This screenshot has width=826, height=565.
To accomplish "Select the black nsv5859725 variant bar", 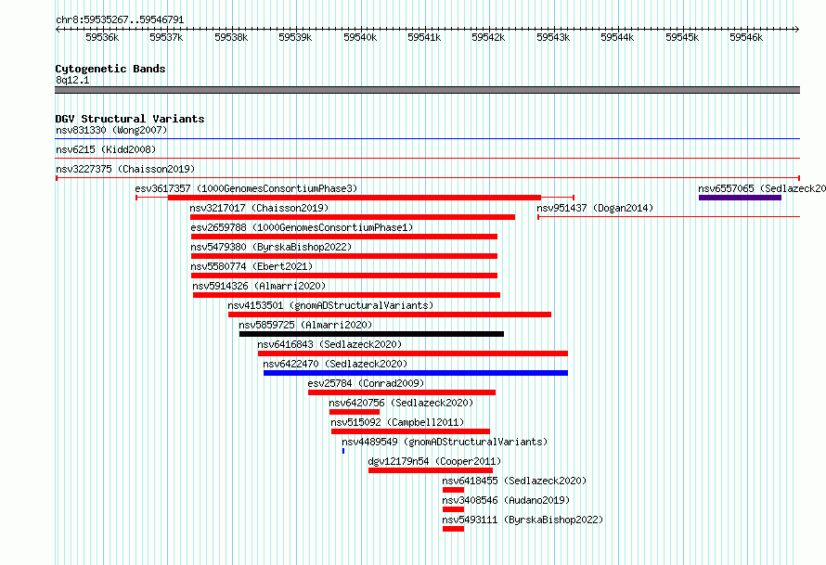I will point(371,334).
